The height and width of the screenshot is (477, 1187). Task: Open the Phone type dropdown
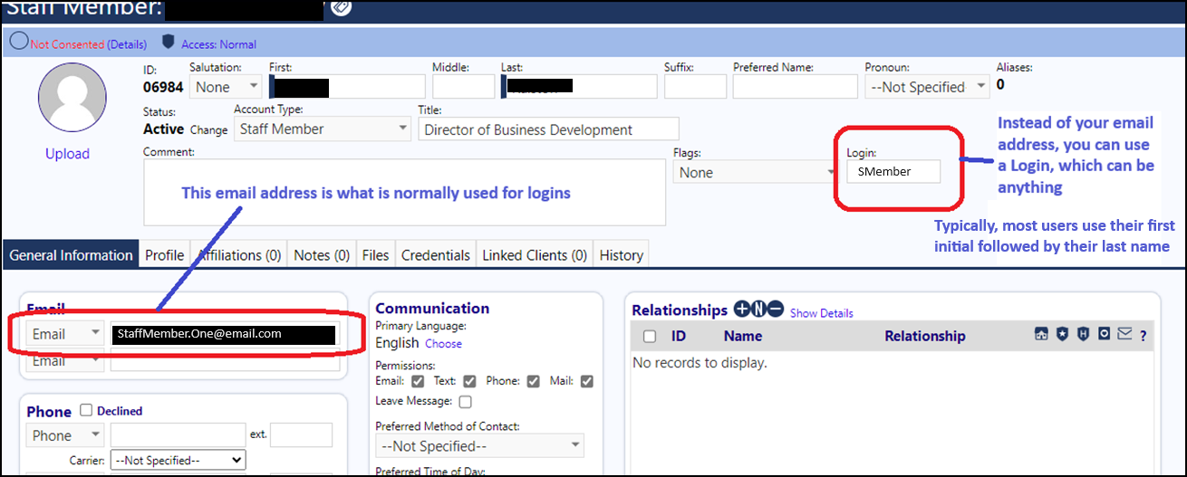[64, 435]
